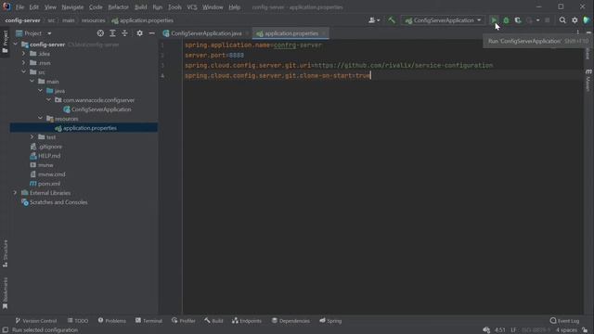This screenshot has height=334, width=594.
Task: Open Spring tool window
Action: (x=330, y=321)
